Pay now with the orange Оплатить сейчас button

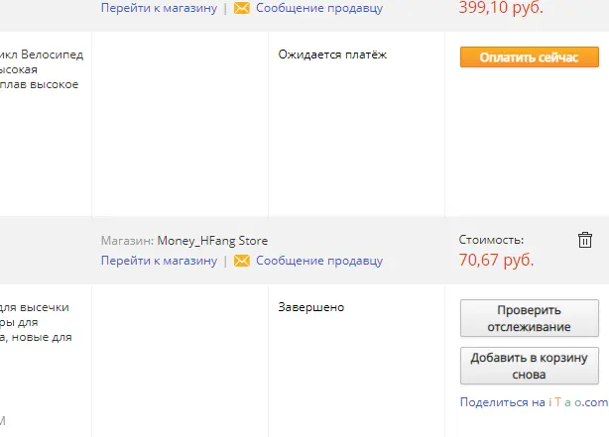pos(530,57)
